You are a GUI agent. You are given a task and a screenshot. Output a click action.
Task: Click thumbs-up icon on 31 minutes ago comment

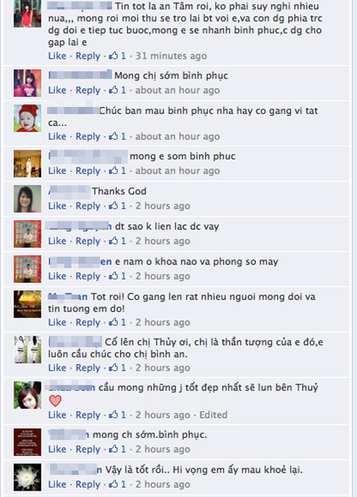(x=114, y=56)
